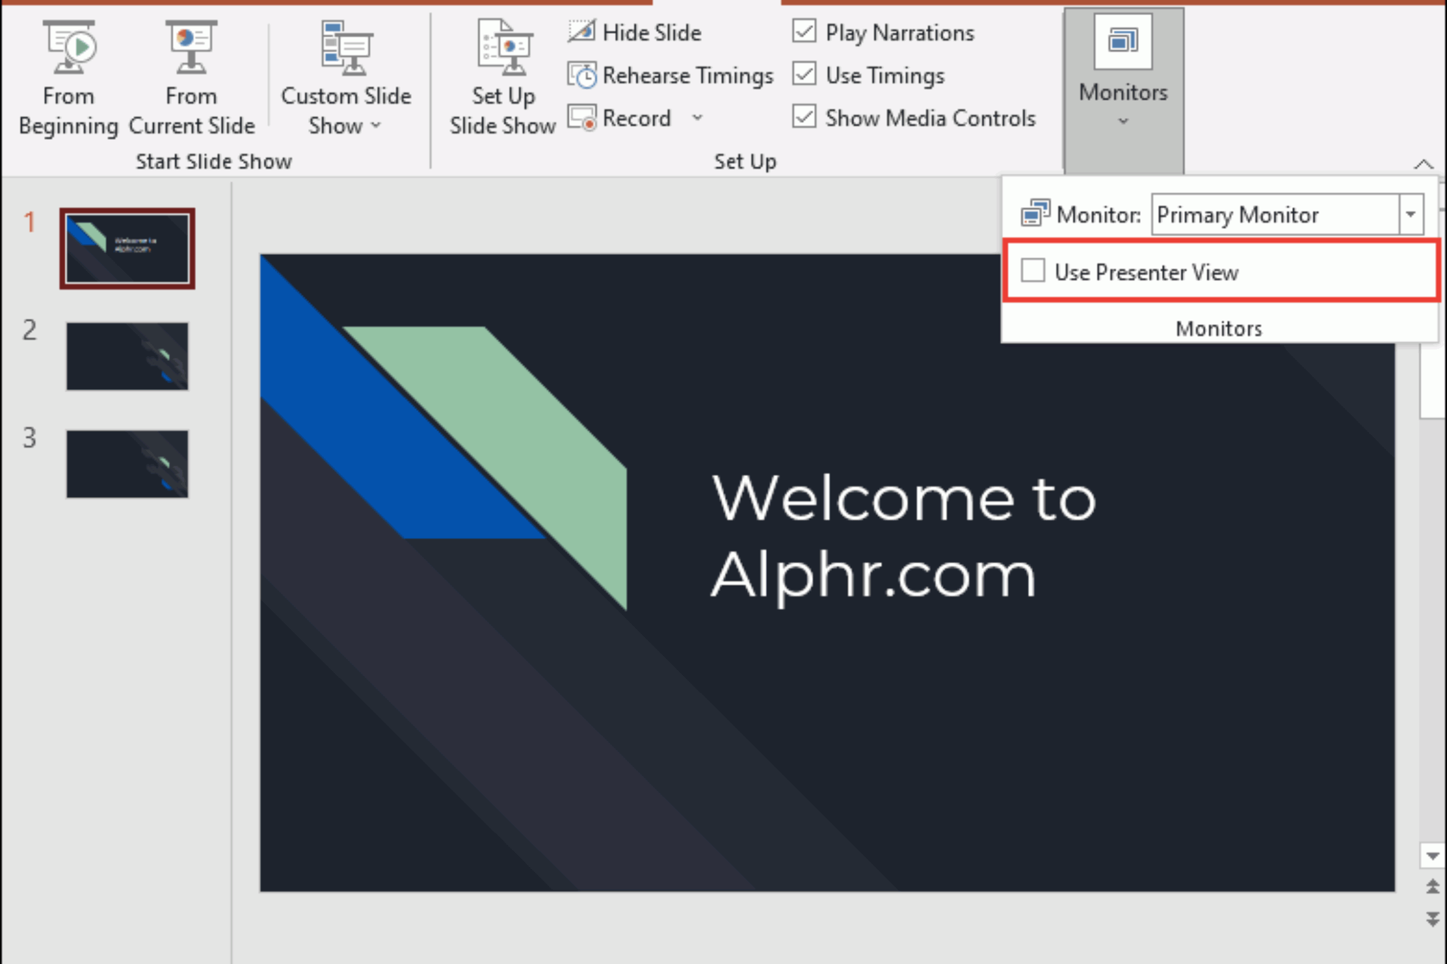Toggle Show Media Controls checkbox
Image resolution: width=1447 pixels, height=964 pixels.
(804, 116)
